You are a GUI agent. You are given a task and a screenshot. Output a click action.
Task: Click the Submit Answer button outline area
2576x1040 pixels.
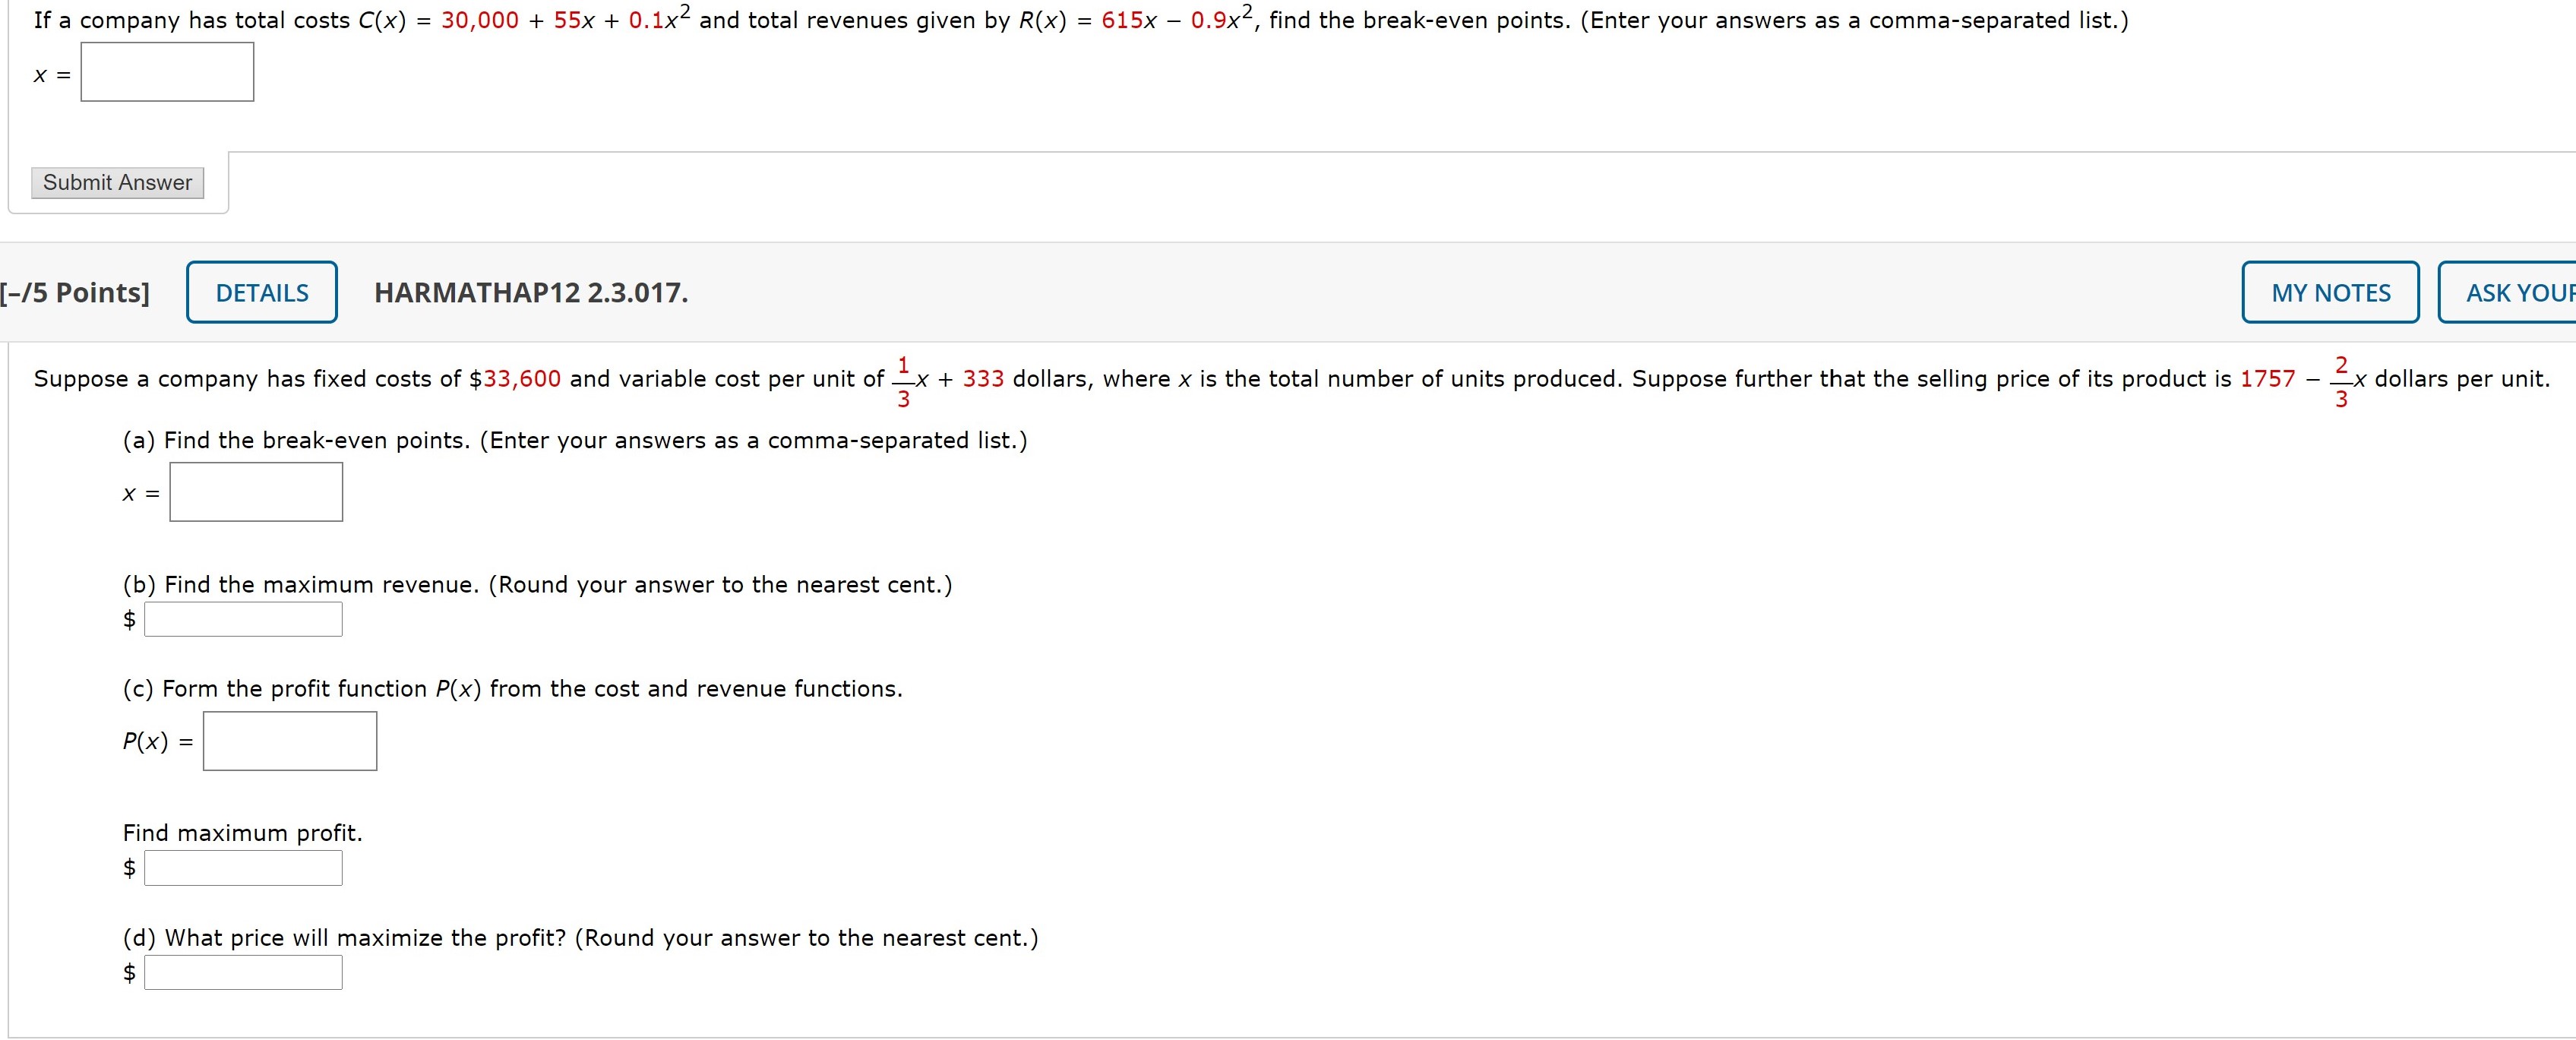point(117,183)
